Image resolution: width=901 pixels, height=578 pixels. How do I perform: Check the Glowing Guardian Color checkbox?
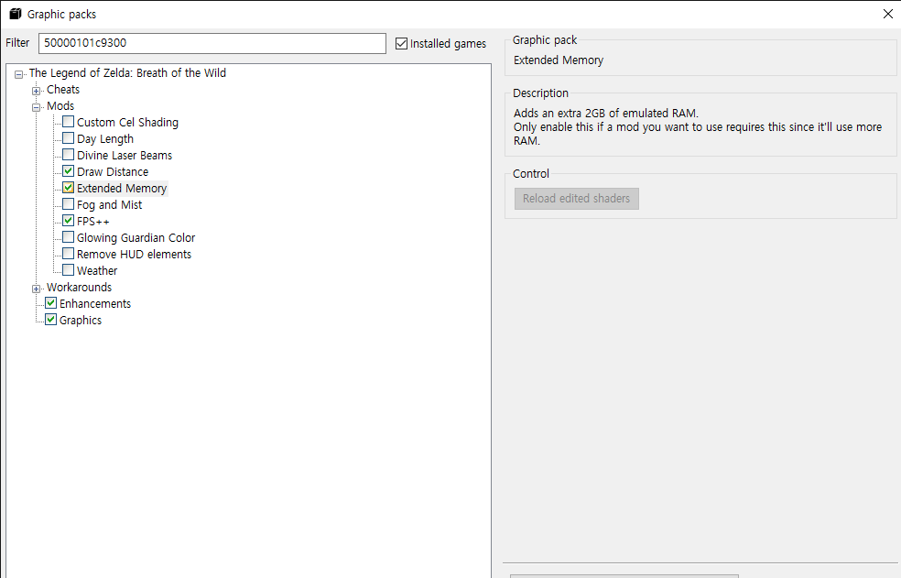point(68,237)
